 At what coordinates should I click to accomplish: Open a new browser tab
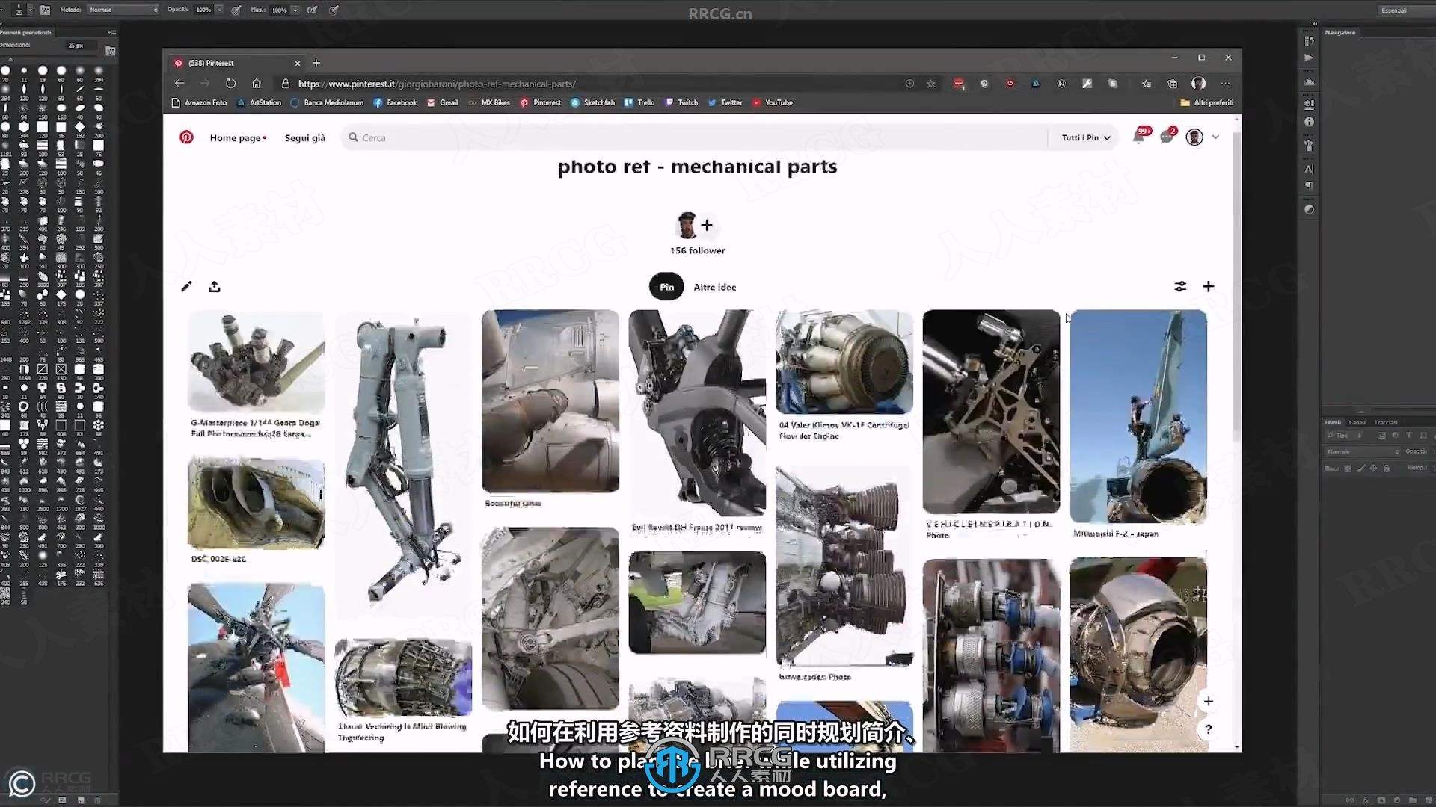316,63
